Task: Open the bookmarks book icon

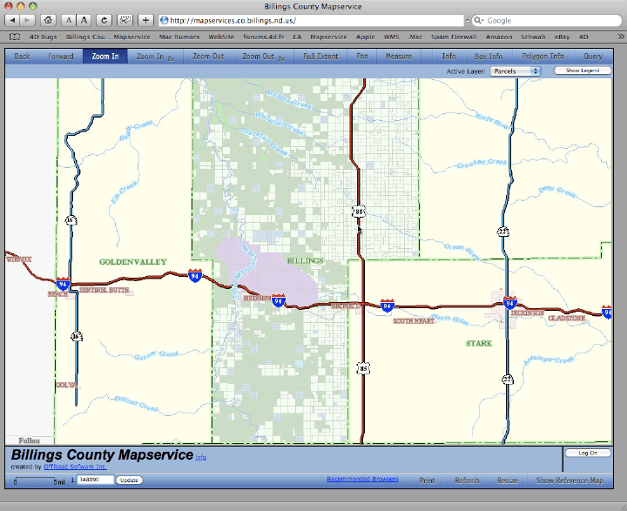Action: tap(15, 37)
